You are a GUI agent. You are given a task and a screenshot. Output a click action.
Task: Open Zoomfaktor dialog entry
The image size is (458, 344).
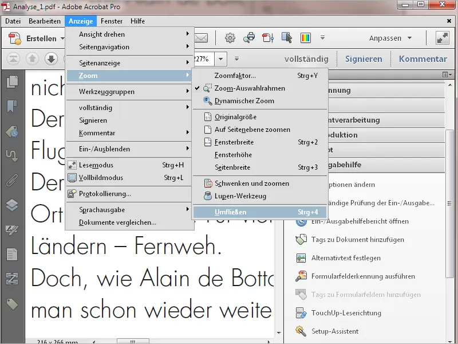point(259,76)
